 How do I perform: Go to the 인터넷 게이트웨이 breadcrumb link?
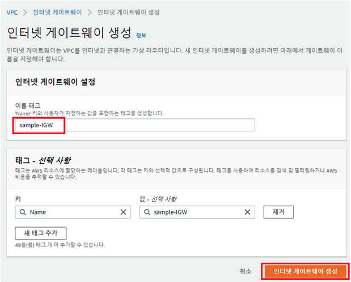click(57, 11)
